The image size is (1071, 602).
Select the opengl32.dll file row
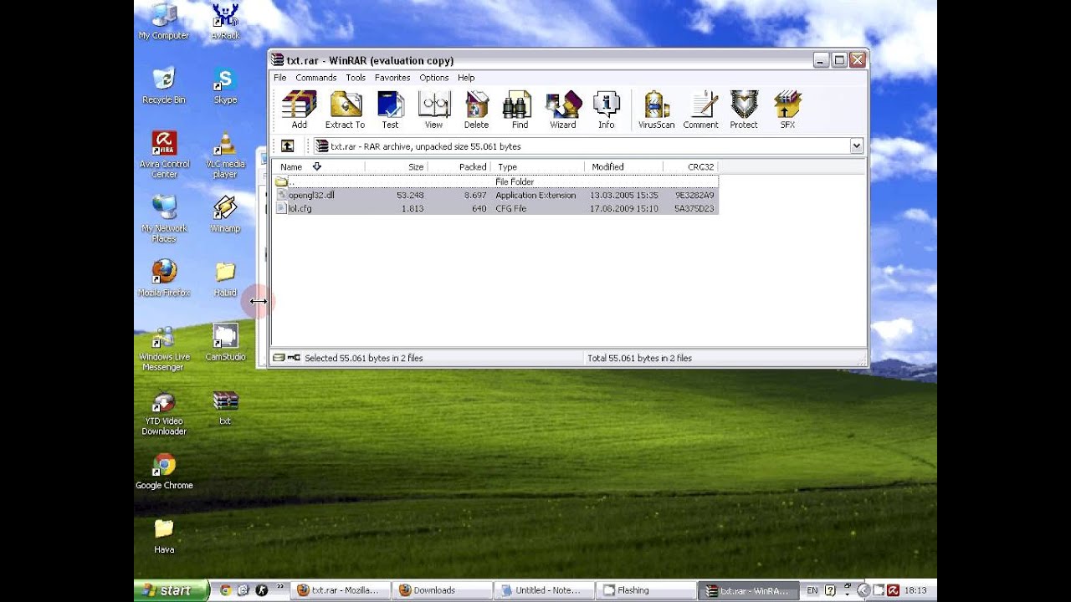tap(495, 195)
